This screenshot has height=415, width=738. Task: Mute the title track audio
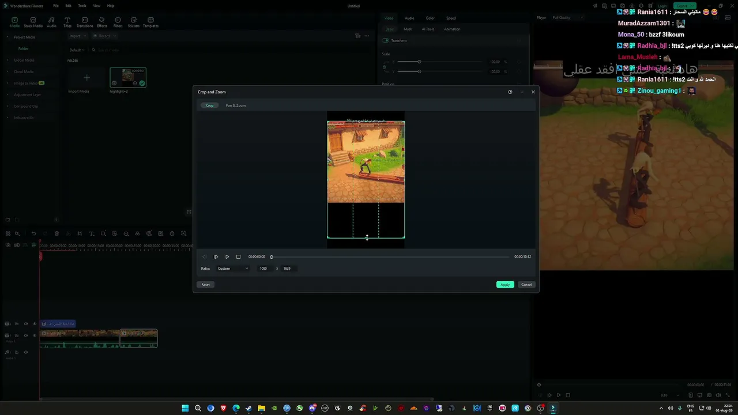coord(25,324)
